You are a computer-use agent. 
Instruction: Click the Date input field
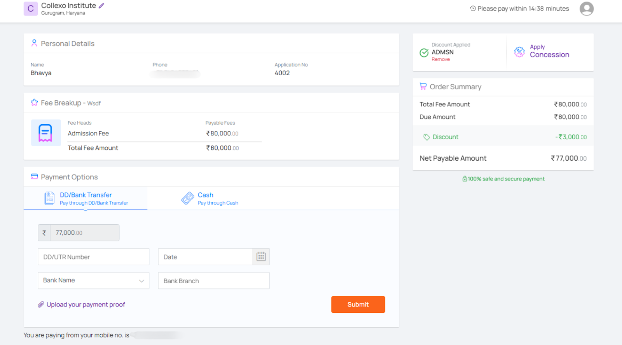coord(205,257)
